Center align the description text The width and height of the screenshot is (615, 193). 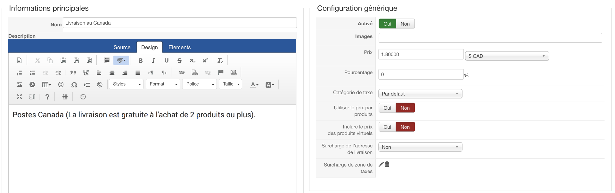point(112,73)
